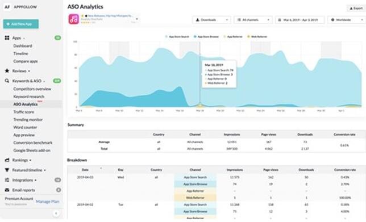Open the All channels dropdown
The height and width of the screenshot is (222, 366).
[253, 20]
